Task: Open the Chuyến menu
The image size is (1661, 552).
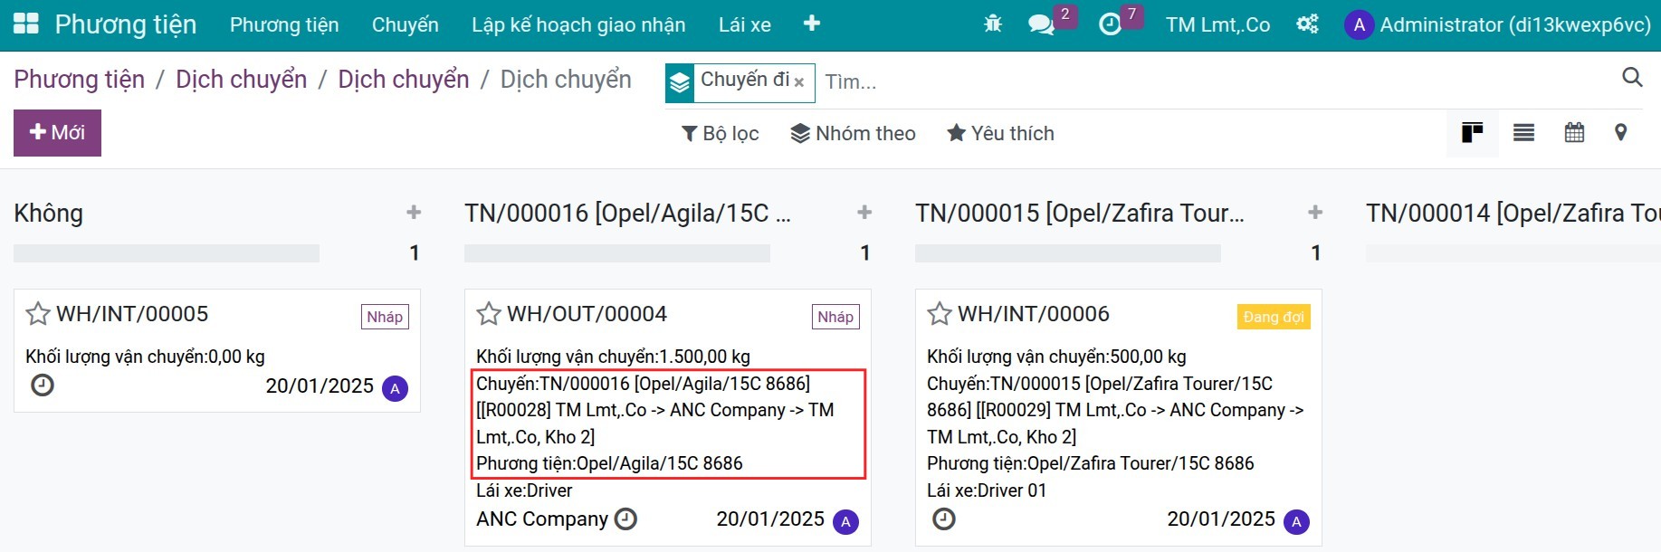Action: tap(406, 25)
